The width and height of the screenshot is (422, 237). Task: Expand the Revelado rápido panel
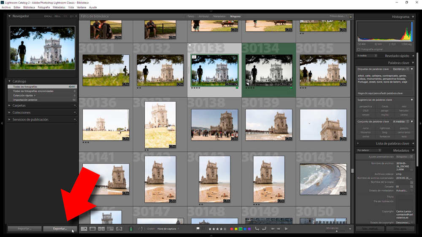tap(413, 56)
